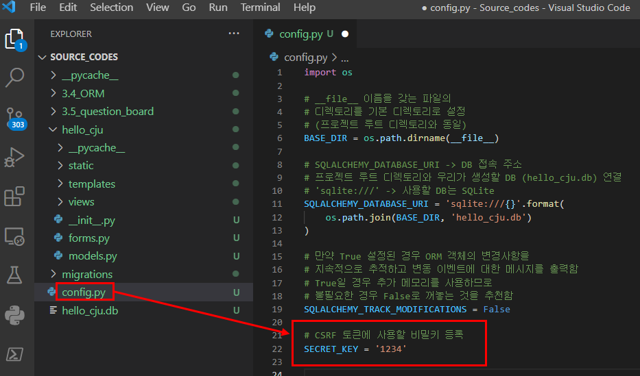This screenshot has height=376, width=640.
Task: Click line number 20 in gutter
Action: pos(277,322)
